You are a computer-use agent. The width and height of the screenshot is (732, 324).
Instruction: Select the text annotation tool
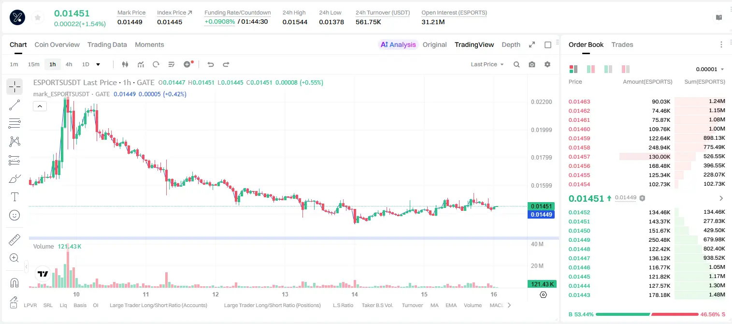click(x=14, y=197)
